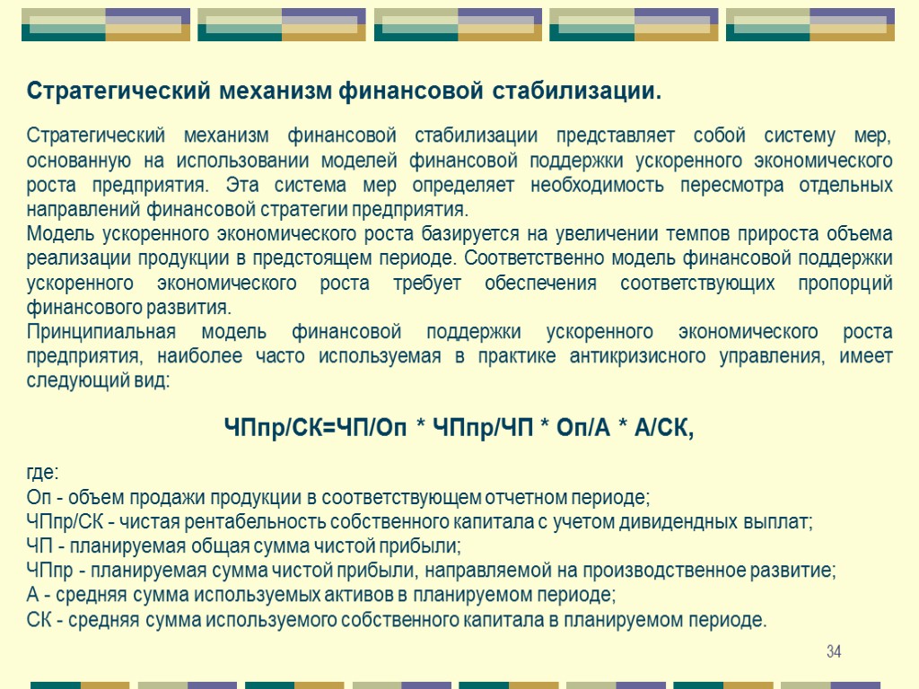Click the formula 'ЧПпр/СК=ЧП/Оп * ЧПпр/ЧП * Оп/А * А/СК,'
This screenshot has height=689, width=919.
[459, 428]
